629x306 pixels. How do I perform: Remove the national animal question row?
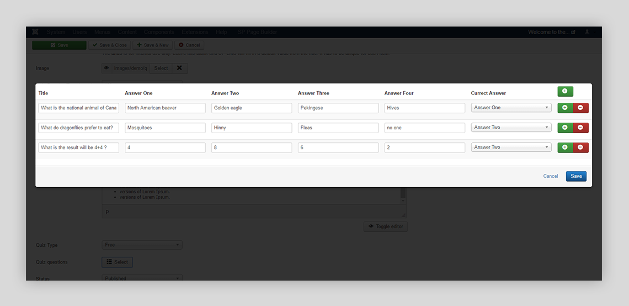pos(580,108)
